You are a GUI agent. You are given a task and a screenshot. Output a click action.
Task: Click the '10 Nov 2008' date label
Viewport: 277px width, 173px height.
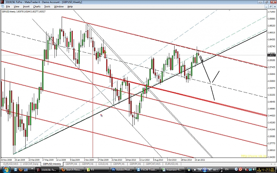point(6,160)
